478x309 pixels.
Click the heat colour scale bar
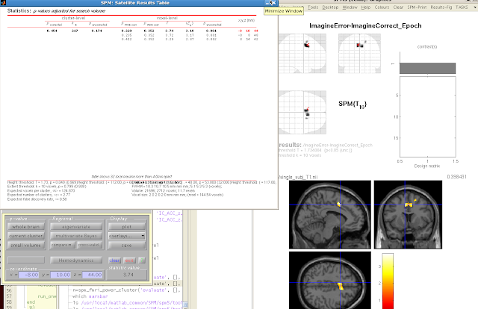(388, 281)
